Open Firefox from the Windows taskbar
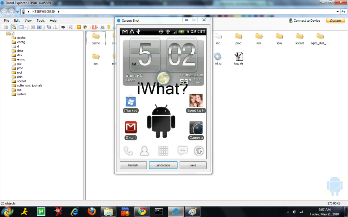 pos(91,212)
